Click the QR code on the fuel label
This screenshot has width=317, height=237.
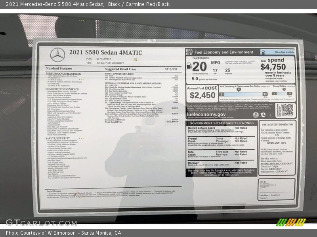(x=287, y=110)
